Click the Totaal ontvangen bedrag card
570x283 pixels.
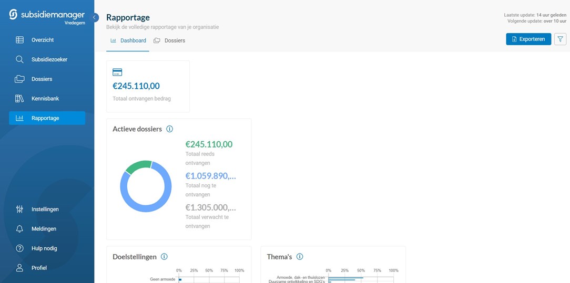[x=148, y=86]
